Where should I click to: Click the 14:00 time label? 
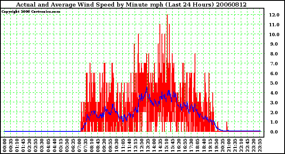154,146
